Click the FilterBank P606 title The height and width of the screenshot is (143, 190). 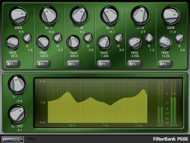[170, 139]
